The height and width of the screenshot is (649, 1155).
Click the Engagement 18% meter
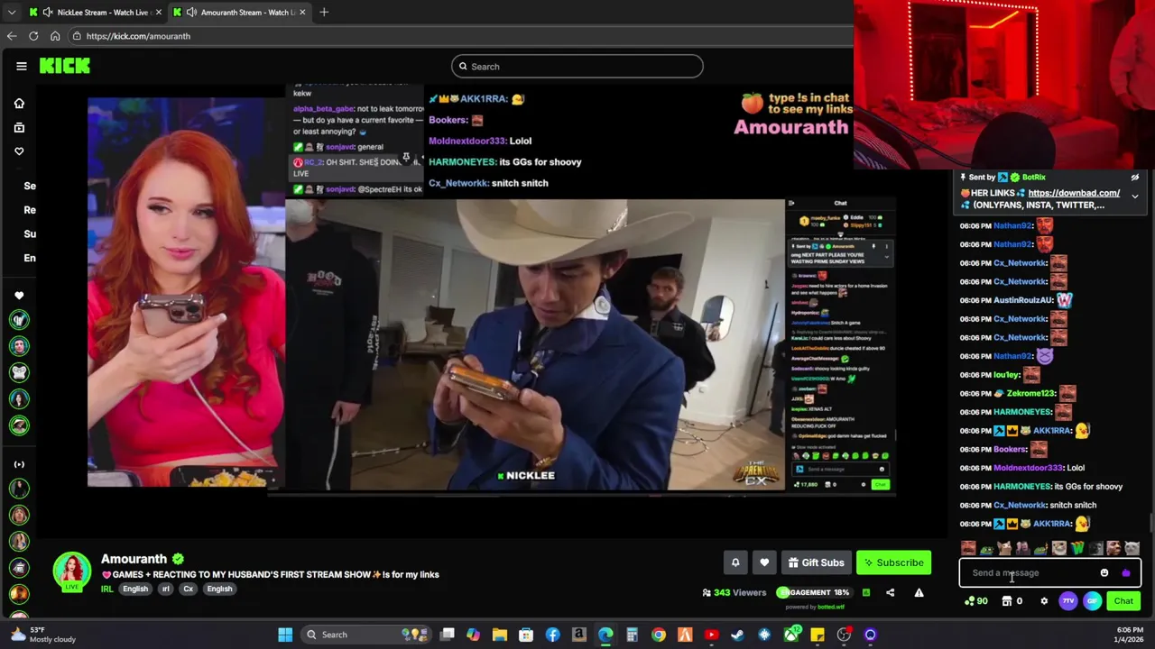pos(813,592)
